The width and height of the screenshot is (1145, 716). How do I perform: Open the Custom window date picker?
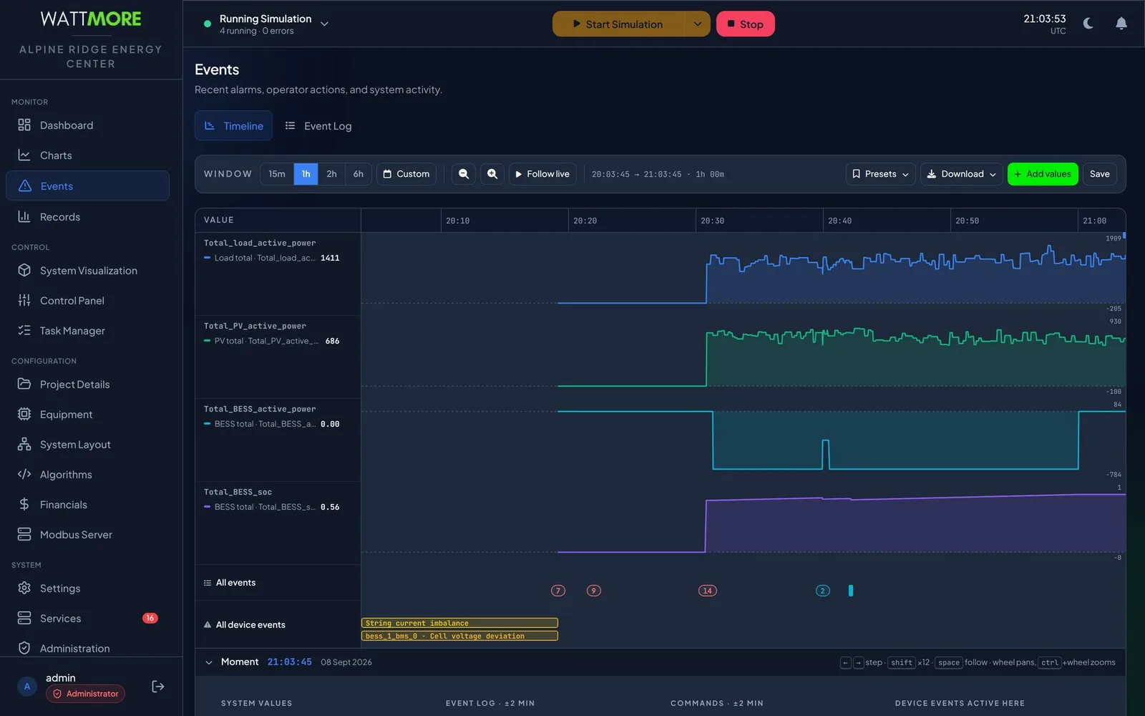click(x=406, y=174)
